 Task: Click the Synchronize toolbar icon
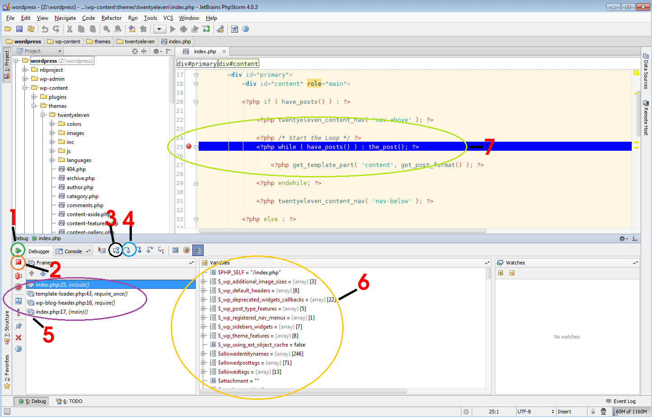pyautogui.click(x=31, y=29)
